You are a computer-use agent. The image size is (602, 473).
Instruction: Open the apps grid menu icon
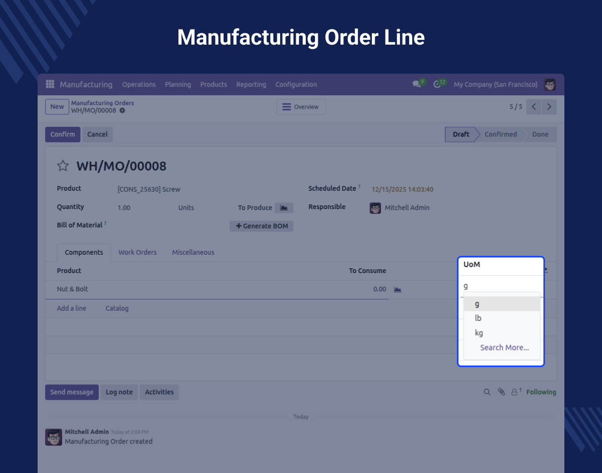[x=50, y=84]
